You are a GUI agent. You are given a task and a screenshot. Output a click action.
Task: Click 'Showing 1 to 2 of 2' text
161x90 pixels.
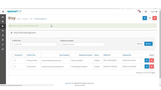[x=145, y=73]
